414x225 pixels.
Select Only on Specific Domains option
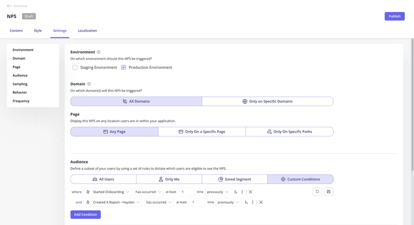[x=268, y=101]
